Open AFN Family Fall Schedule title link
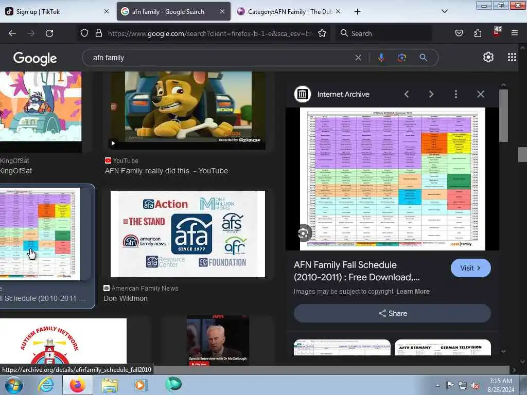 [x=357, y=271]
